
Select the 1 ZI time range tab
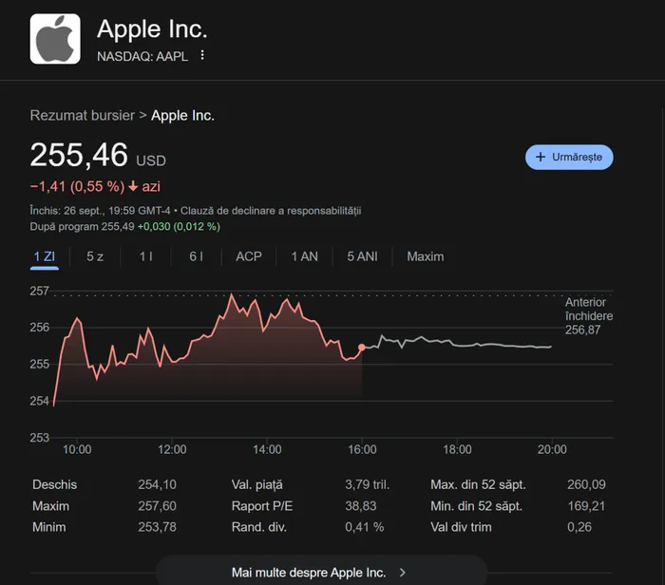[45, 256]
